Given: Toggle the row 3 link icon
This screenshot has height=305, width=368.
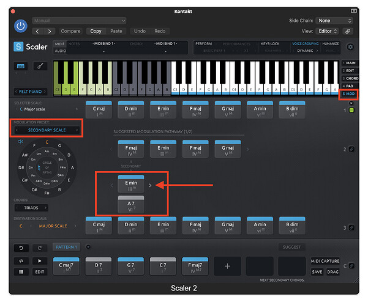Looking at the screenshot, I should [351, 228].
